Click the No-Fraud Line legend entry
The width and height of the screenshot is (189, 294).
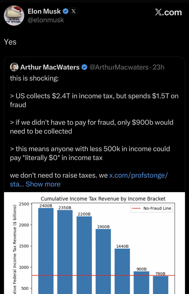point(152,208)
